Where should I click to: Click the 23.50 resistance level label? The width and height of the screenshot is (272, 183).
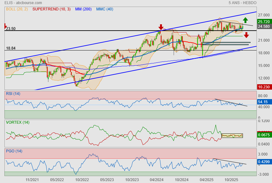[x=11, y=29]
